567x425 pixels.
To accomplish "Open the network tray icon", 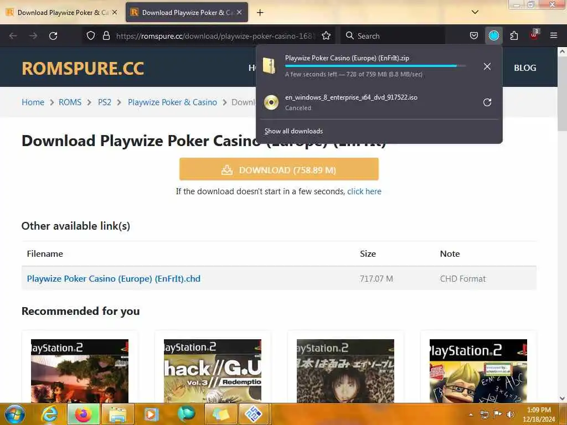I will coord(484,414).
